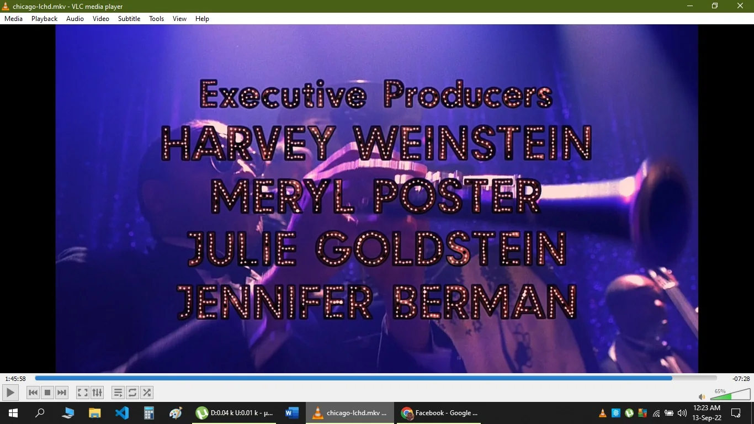
Task: Open the Media menu
Action: (x=13, y=19)
